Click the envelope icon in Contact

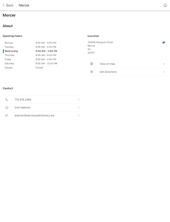point(7,115)
